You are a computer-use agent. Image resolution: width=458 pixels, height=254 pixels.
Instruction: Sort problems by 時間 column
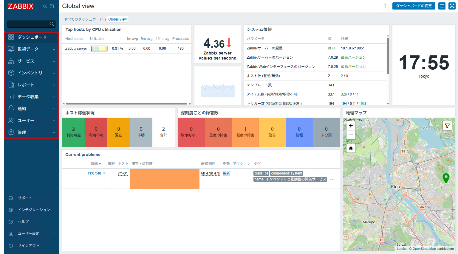[96, 164]
